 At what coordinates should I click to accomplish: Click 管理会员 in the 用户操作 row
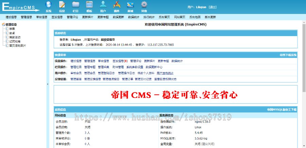tap(90, 73)
